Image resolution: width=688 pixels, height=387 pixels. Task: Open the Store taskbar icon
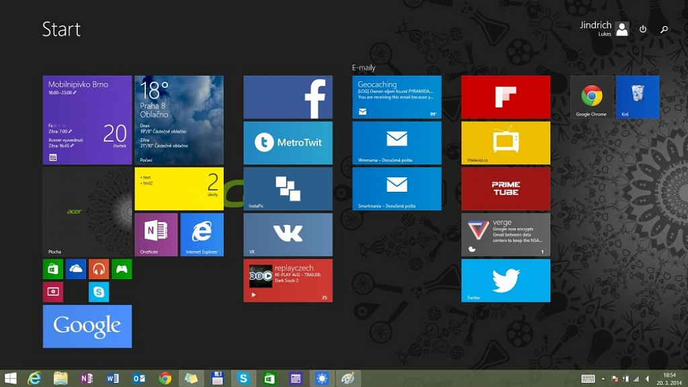coord(269,378)
